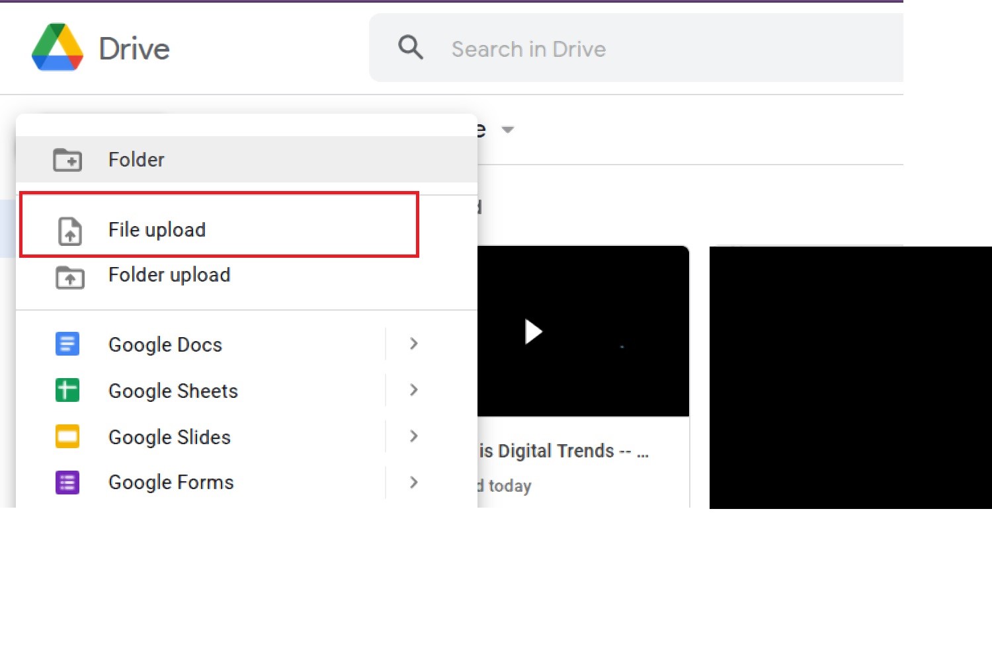This screenshot has width=992, height=661.
Task: Click the file upload page icon
Action: (70, 231)
